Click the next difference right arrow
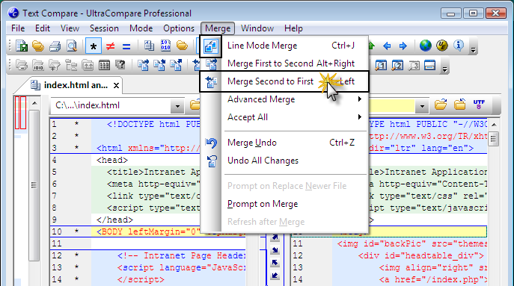 pos(403,46)
